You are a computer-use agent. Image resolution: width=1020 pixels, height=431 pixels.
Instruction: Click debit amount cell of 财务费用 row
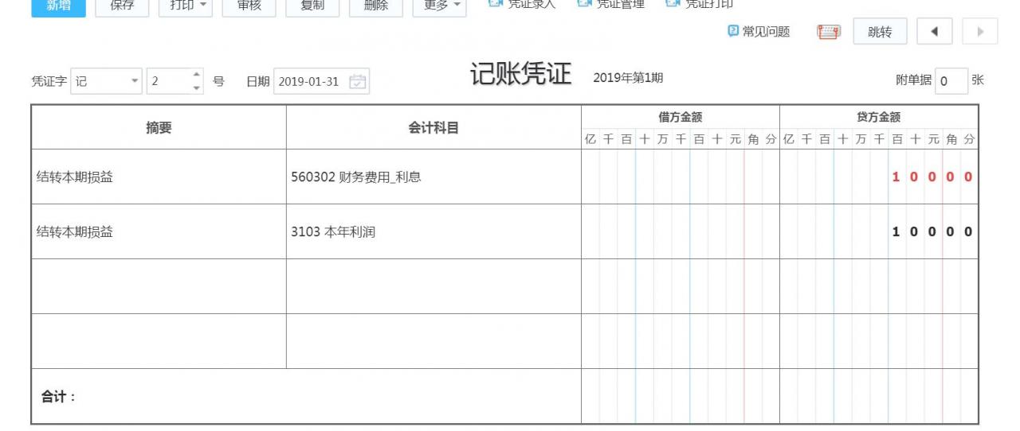(x=681, y=177)
